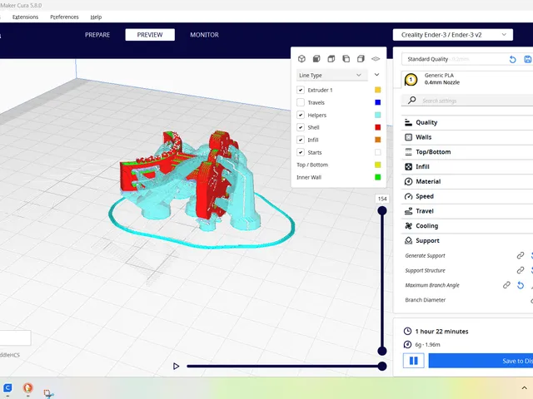This screenshot has height=399, width=533.
Task: Expand the Material settings section
Action: coord(467,181)
